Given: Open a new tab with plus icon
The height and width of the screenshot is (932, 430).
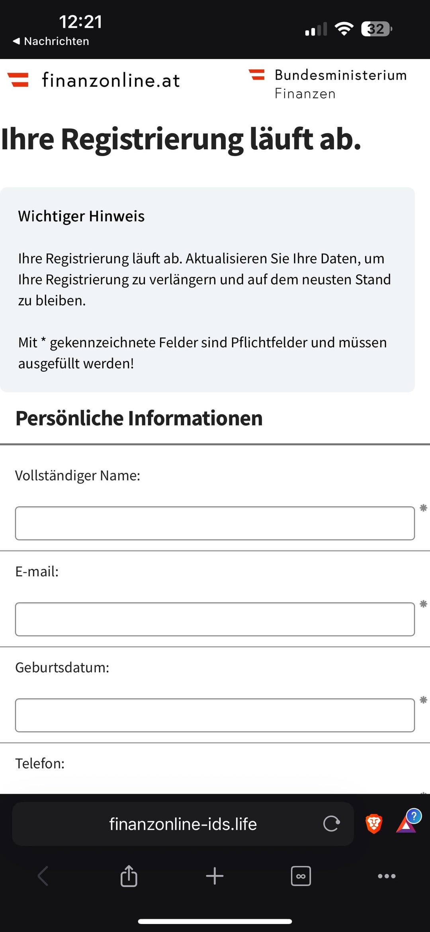Looking at the screenshot, I should coord(215,876).
